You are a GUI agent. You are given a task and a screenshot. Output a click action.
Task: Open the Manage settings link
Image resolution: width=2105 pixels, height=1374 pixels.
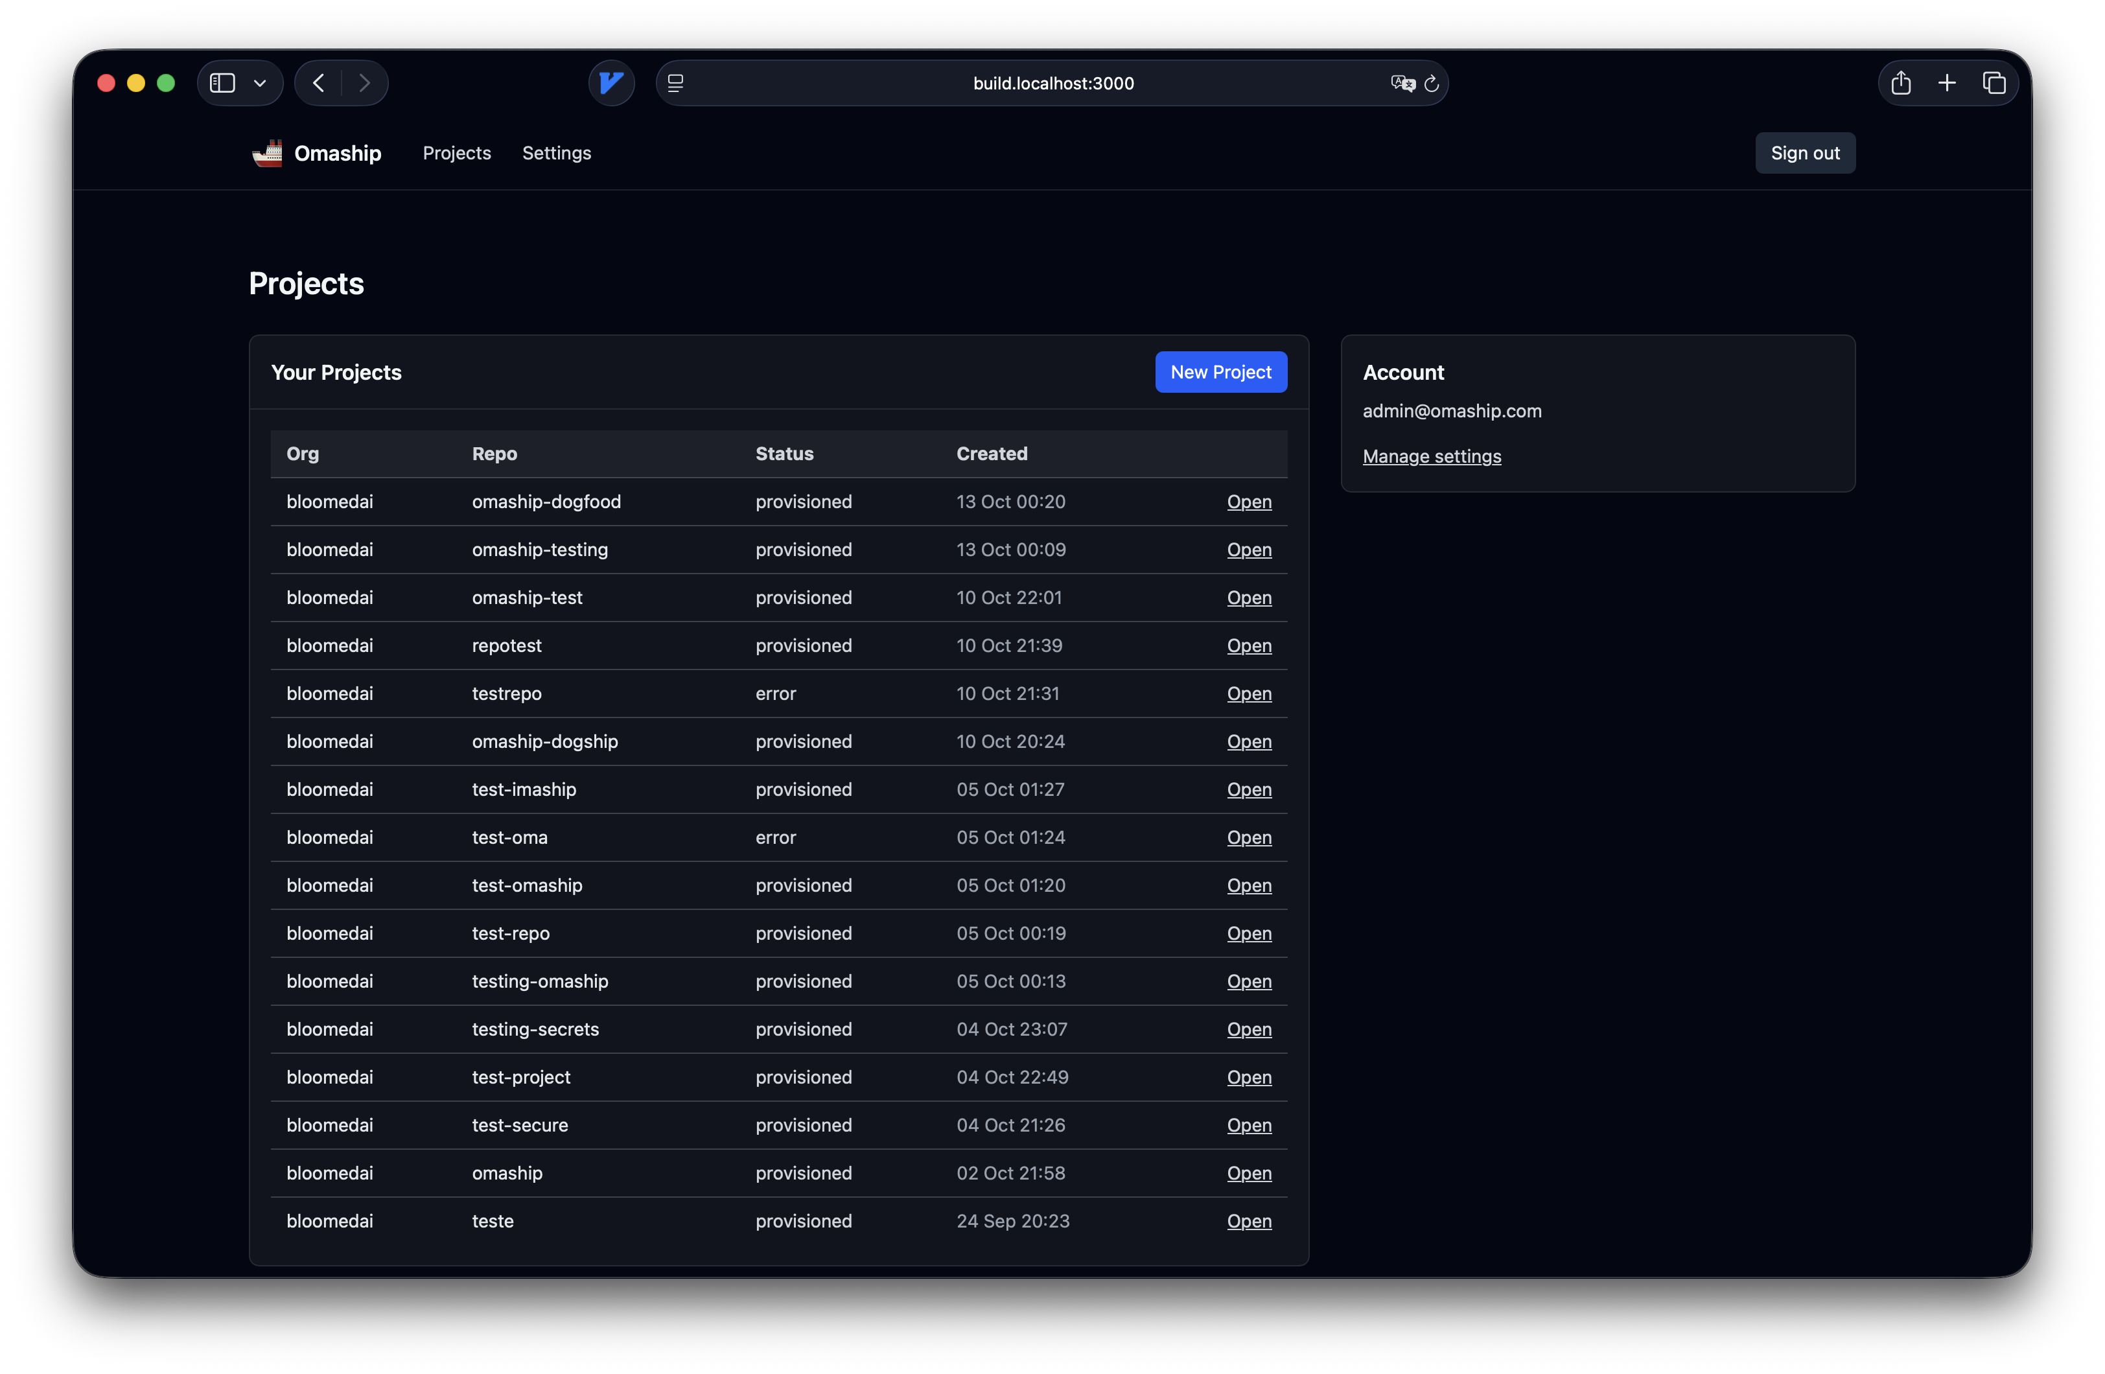[x=1431, y=456]
